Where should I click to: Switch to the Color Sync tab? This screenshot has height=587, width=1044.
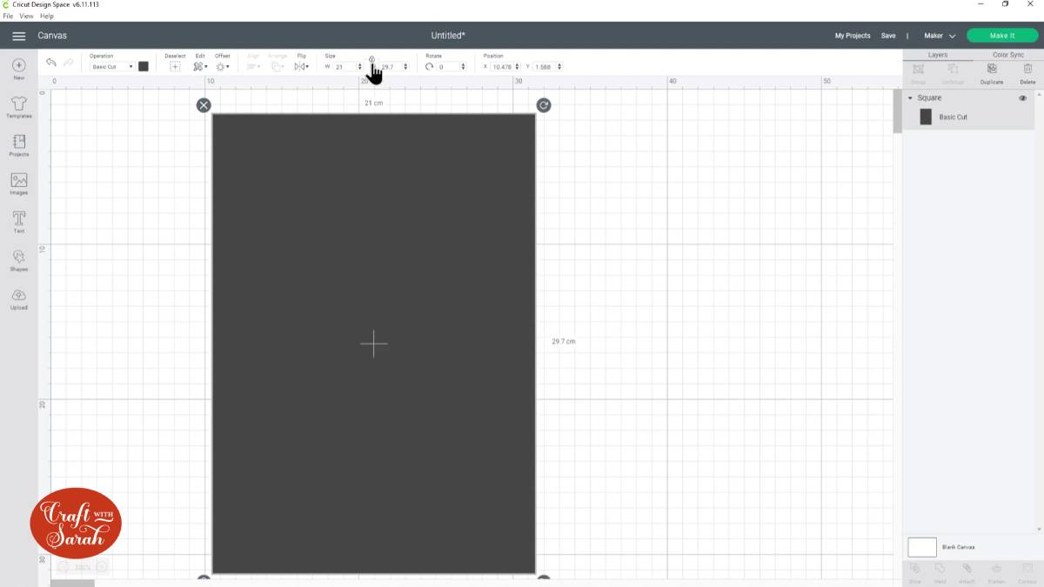click(x=1008, y=55)
